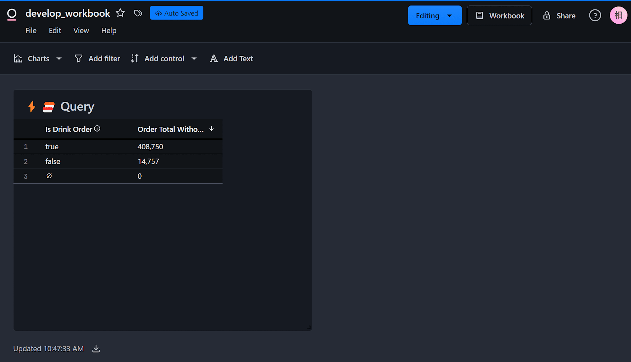Image resolution: width=631 pixels, height=362 pixels.
Task: Click the Query tile source icon
Action: (49, 107)
